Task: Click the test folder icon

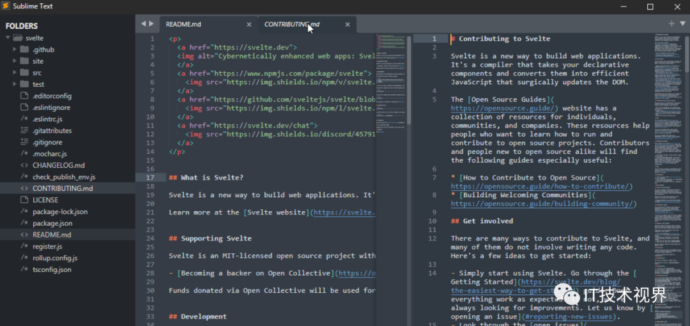Action: tap(24, 84)
